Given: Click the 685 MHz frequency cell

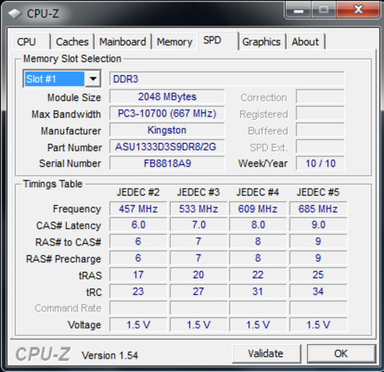Looking at the screenshot, I should click(318, 209).
